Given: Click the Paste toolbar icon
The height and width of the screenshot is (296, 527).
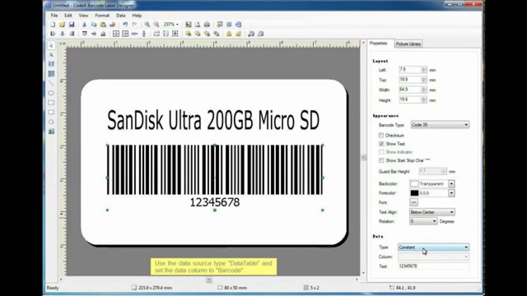Looking at the screenshot, I should pyautogui.click(x=103, y=25).
